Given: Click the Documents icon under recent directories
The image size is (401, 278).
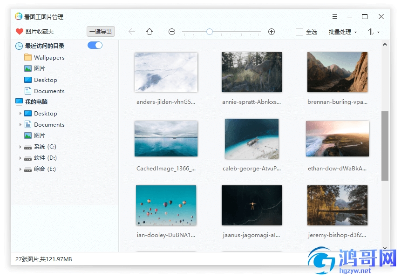Looking at the screenshot, I should (x=28, y=91).
